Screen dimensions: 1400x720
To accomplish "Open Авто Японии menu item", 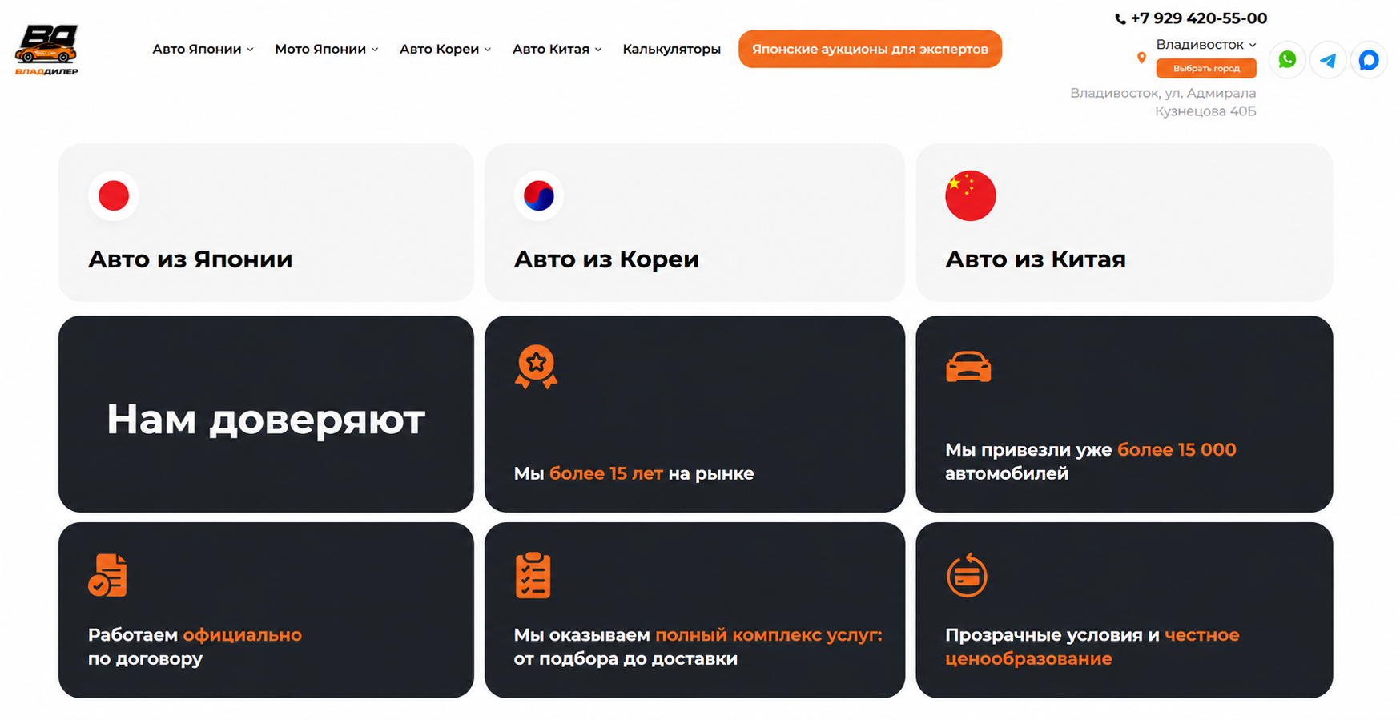I will coord(197,50).
